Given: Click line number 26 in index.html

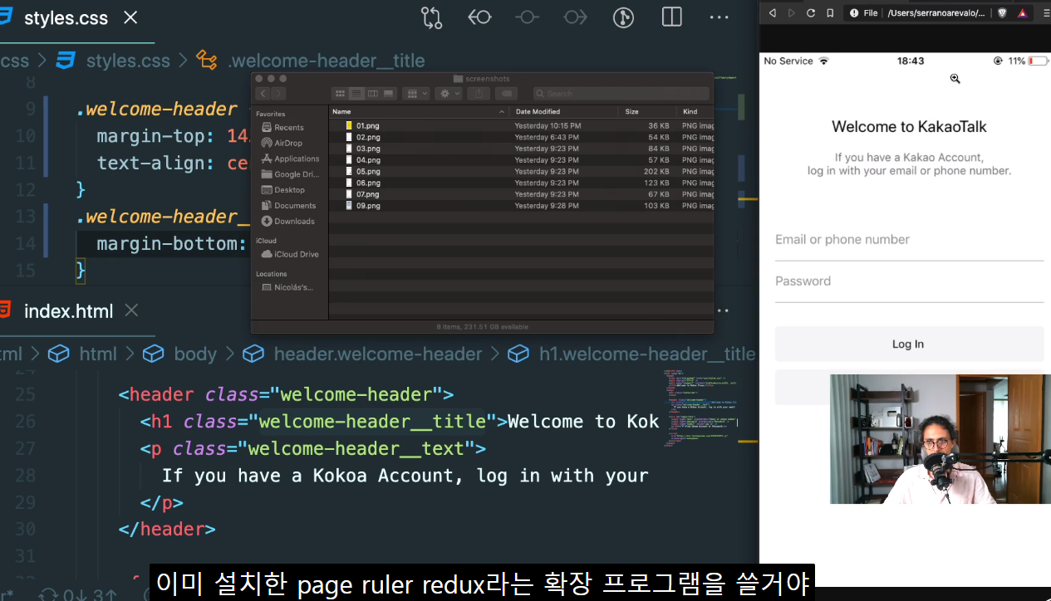Looking at the screenshot, I should click(x=26, y=422).
